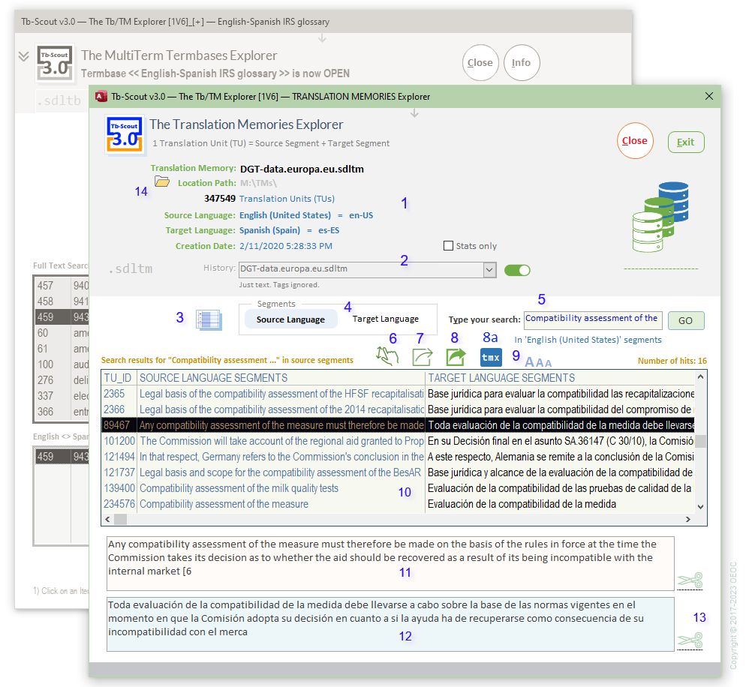746x687 pixels.
Task: Click the table list view icon
Action: pos(208,319)
